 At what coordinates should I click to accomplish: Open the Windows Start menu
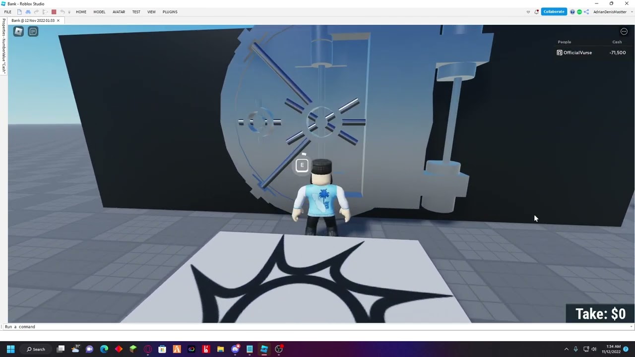tap(10, 349)
